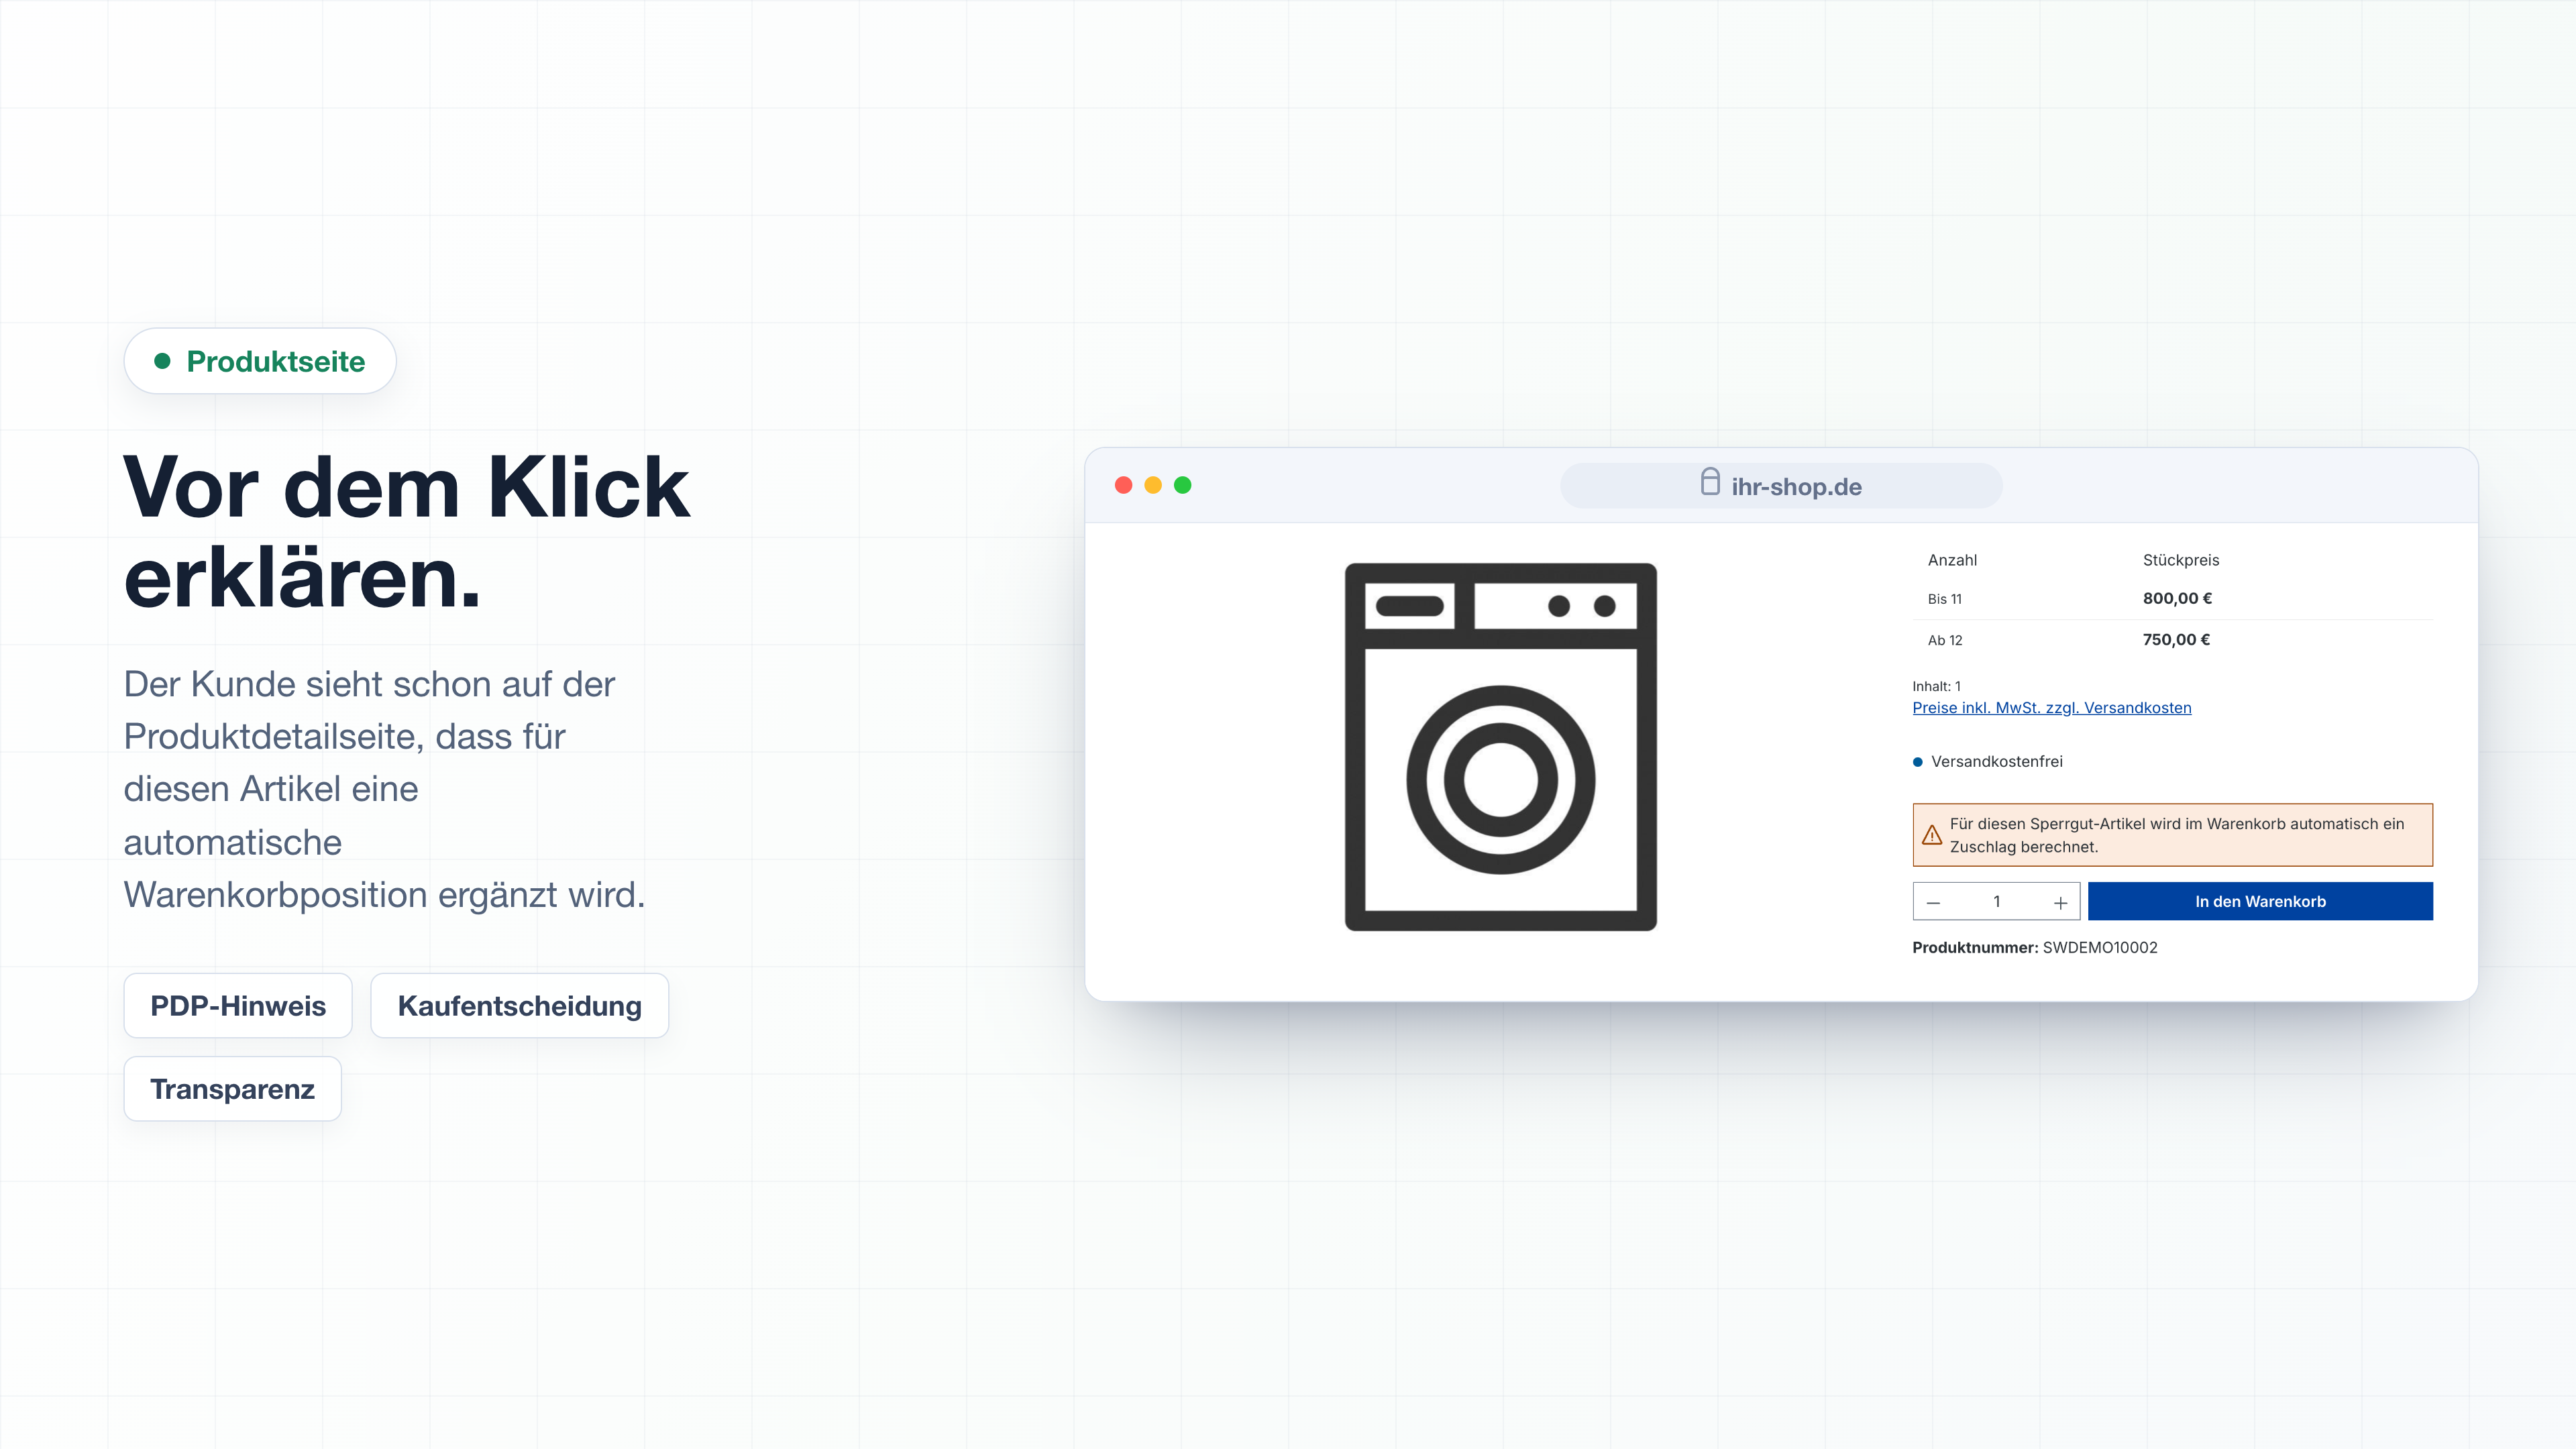Select the Transparenz tag
The width and height of the screenshot is (2576, 1449).
232,1089
